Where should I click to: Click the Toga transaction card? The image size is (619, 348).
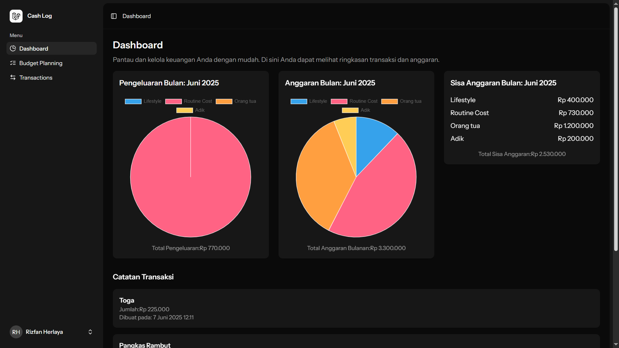pyautogui.click(x=356, y=308)
